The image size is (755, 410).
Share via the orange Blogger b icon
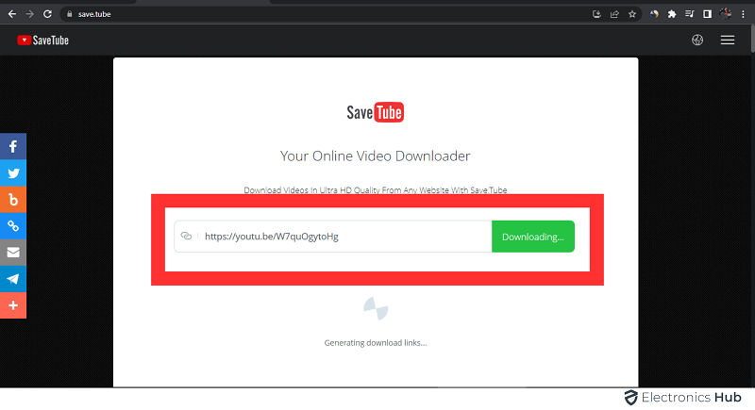pyautogui.click(x=13, y=200)
